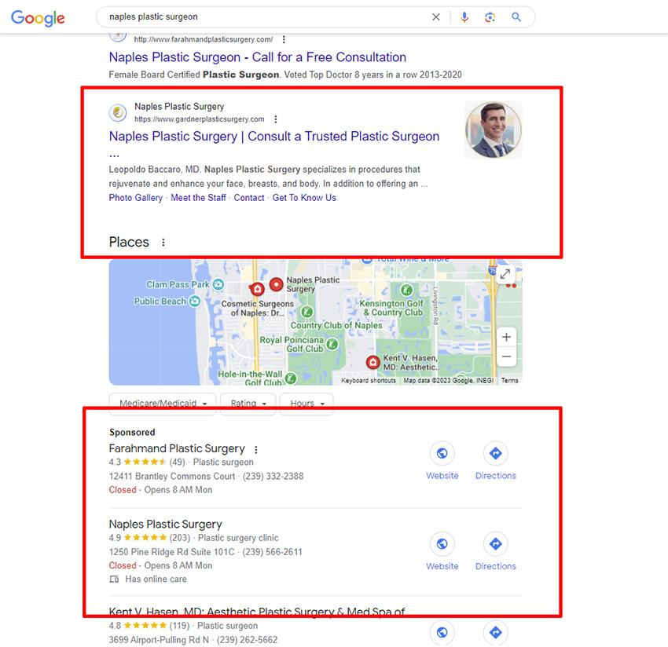Viewport: 668px width, 647px height.
Task: Open Website for Kent V. Hasen listing
Action: (x=442, y=633)
